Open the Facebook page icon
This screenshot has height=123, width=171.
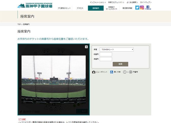(x=148, y=8)
